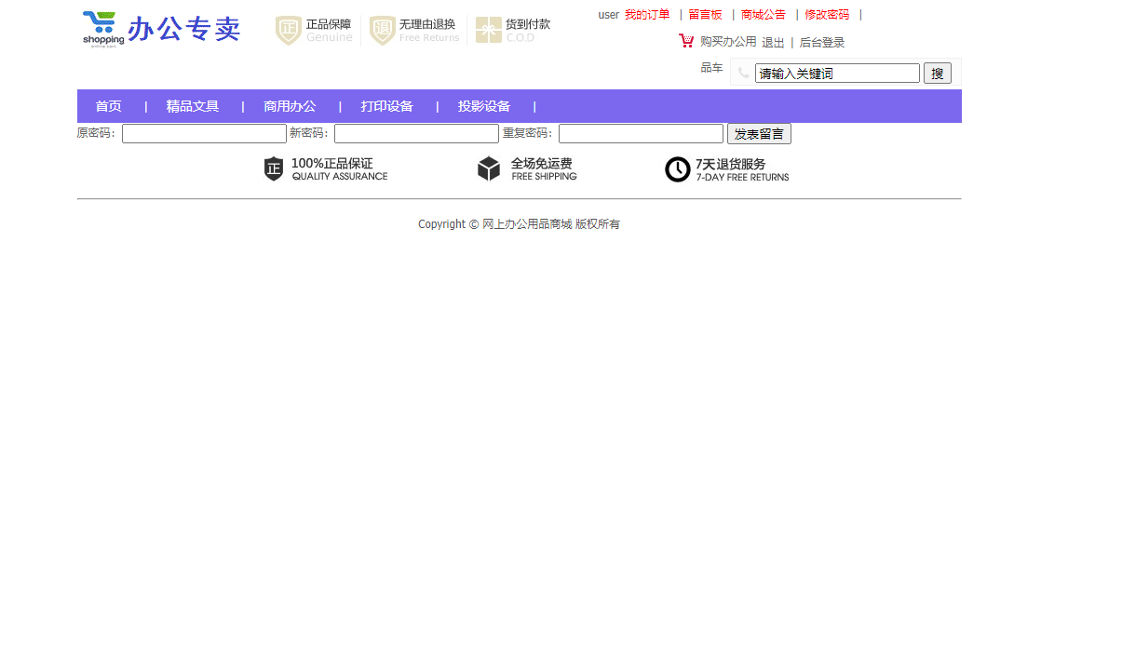
Task: Click the 正品保障 genuine guarantee shield icon
Action: pos(288,30)
